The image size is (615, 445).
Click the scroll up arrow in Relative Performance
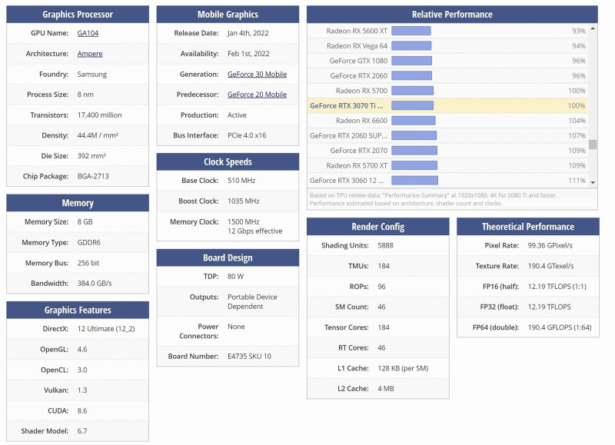593,28
